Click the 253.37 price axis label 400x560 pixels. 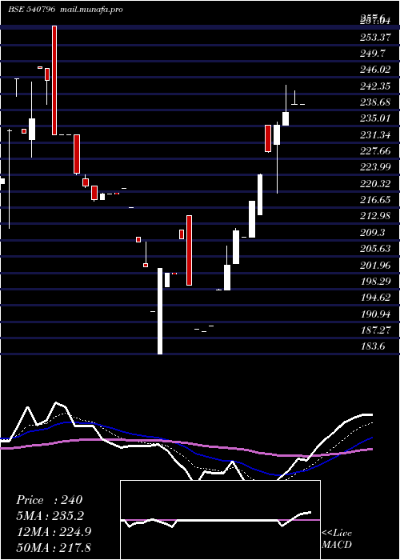375,37
